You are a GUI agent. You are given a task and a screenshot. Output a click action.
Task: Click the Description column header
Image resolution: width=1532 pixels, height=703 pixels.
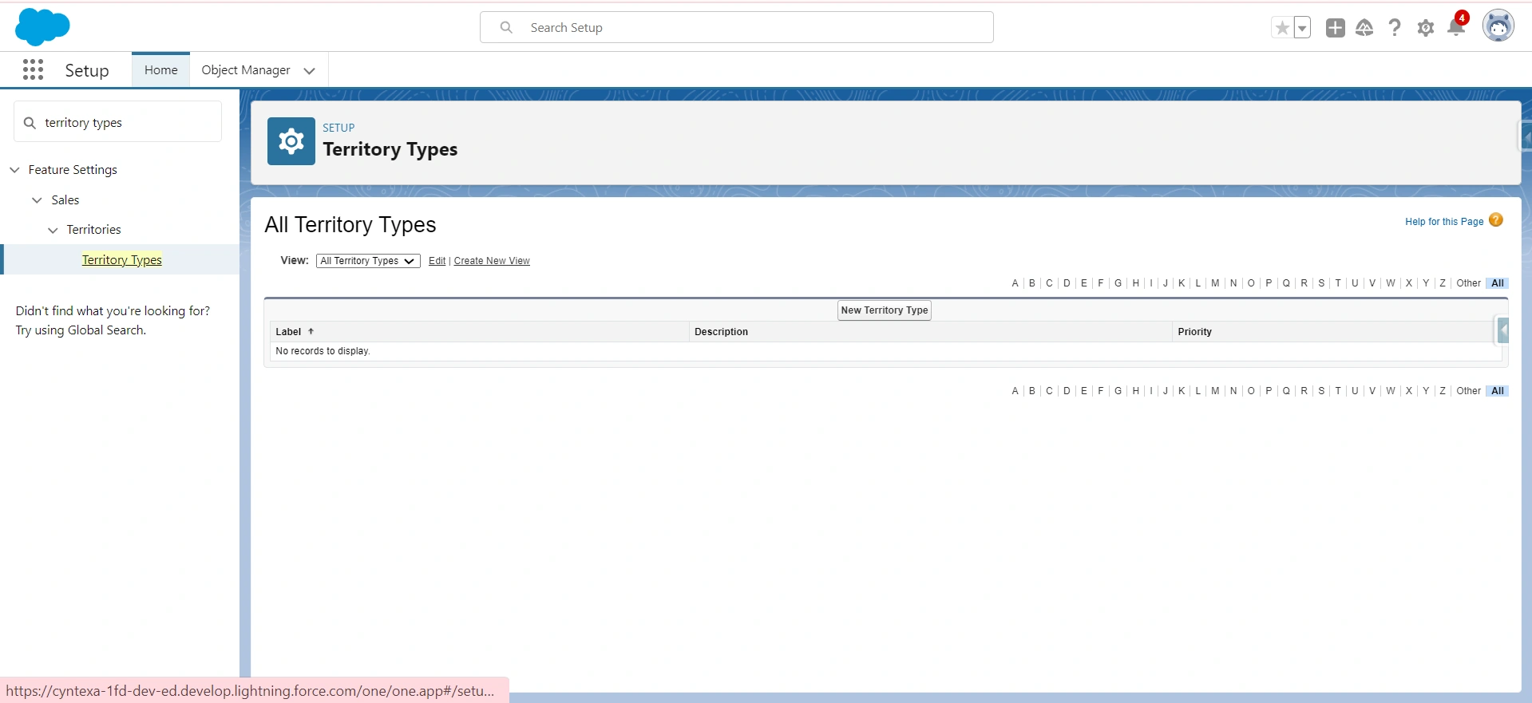click(x=721, y=332)
